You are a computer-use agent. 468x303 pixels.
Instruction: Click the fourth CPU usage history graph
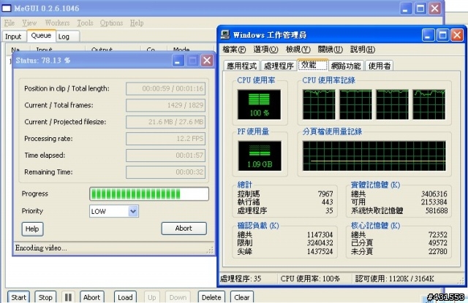click(429, 104)
